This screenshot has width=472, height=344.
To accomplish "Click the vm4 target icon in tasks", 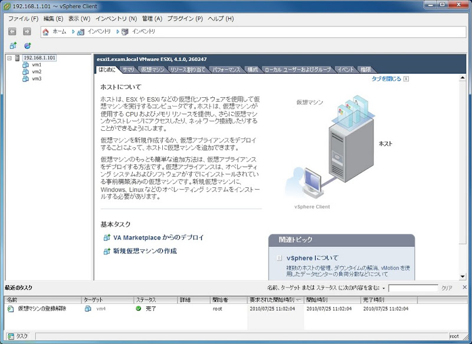I will coord(88,309).
